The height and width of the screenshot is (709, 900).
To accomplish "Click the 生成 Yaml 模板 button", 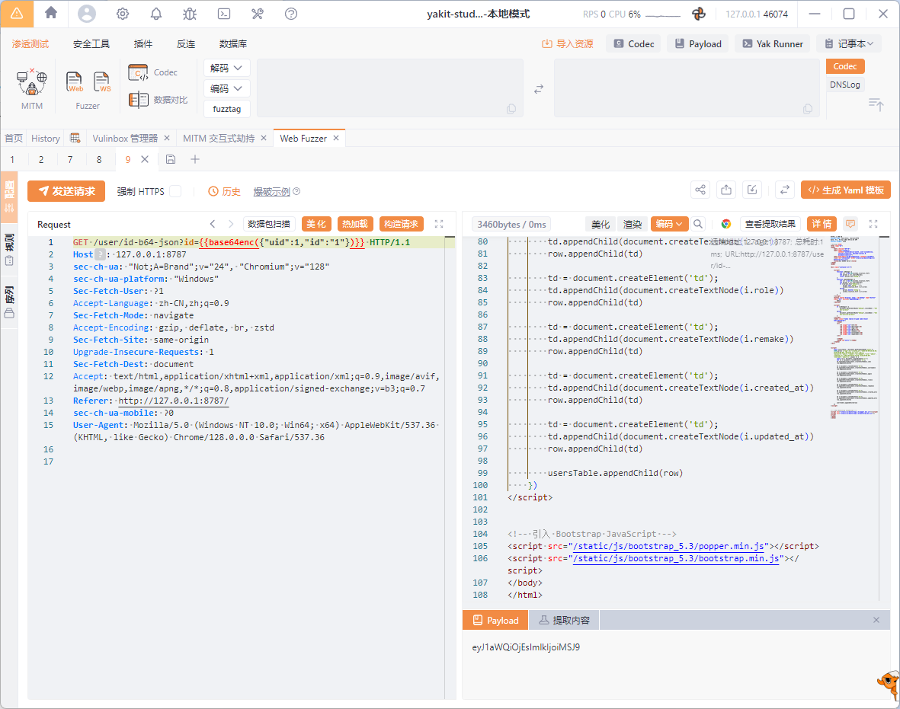I will click(846, 190).
